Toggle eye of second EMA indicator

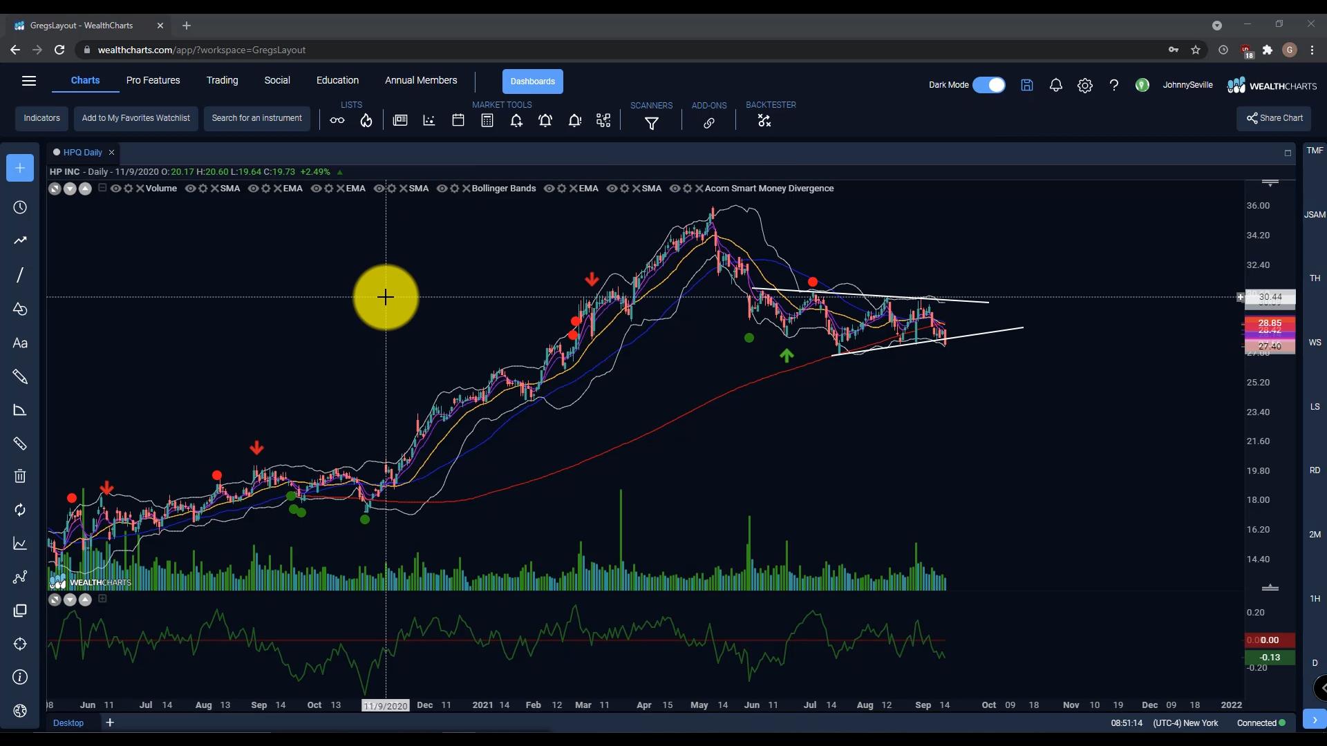(x=316, y=189)
